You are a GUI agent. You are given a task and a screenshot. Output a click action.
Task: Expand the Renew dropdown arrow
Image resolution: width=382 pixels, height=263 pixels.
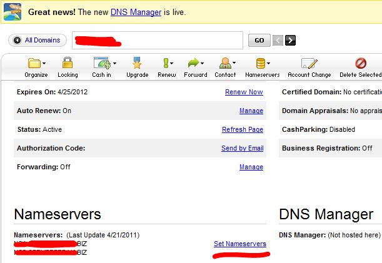(x=171, y=63)
